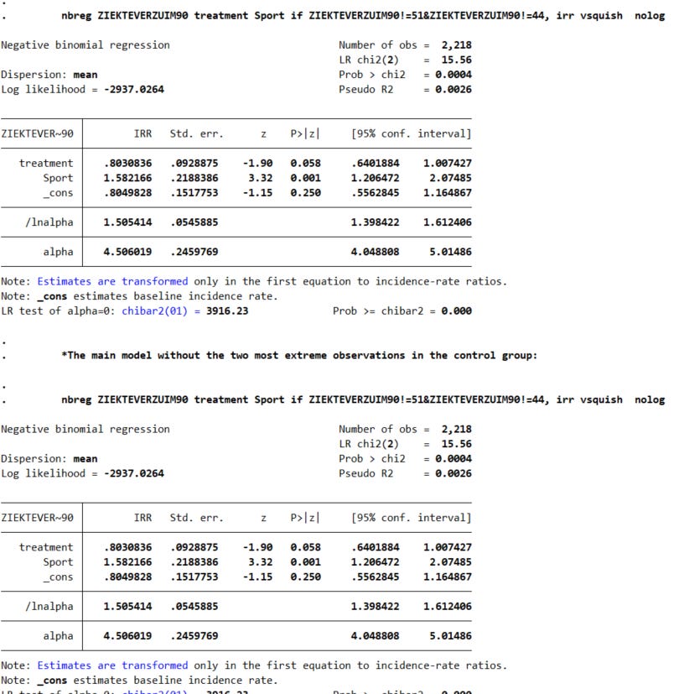Select treatment p-value 0.058 in first table
Screen dimensions: 679x694
point(305,164)
